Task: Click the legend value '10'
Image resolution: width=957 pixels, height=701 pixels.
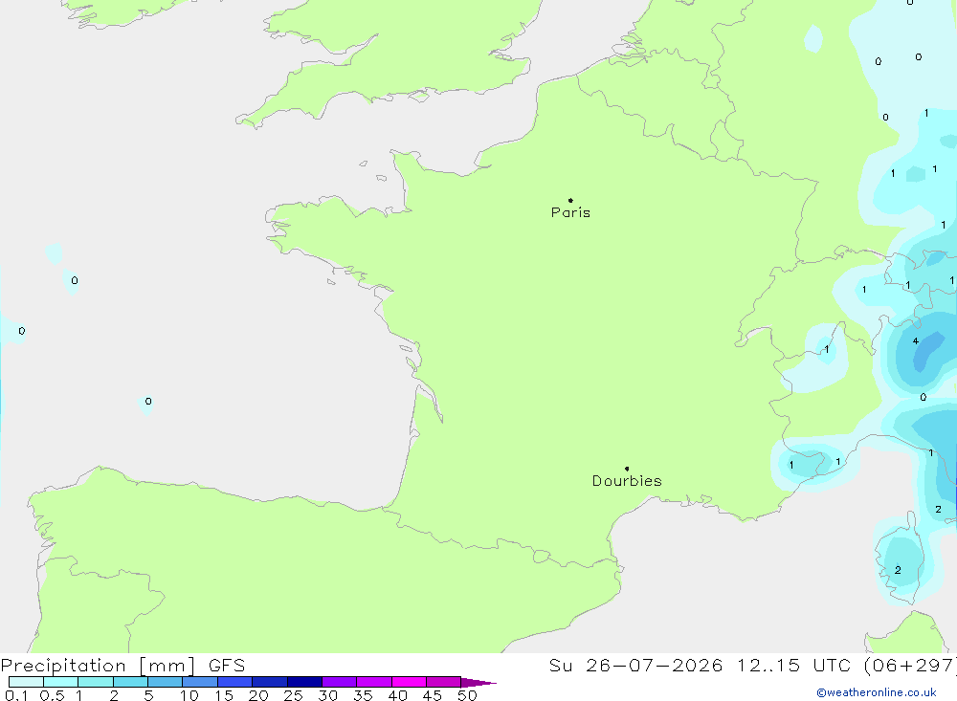Action: click(x=189, y=695)
